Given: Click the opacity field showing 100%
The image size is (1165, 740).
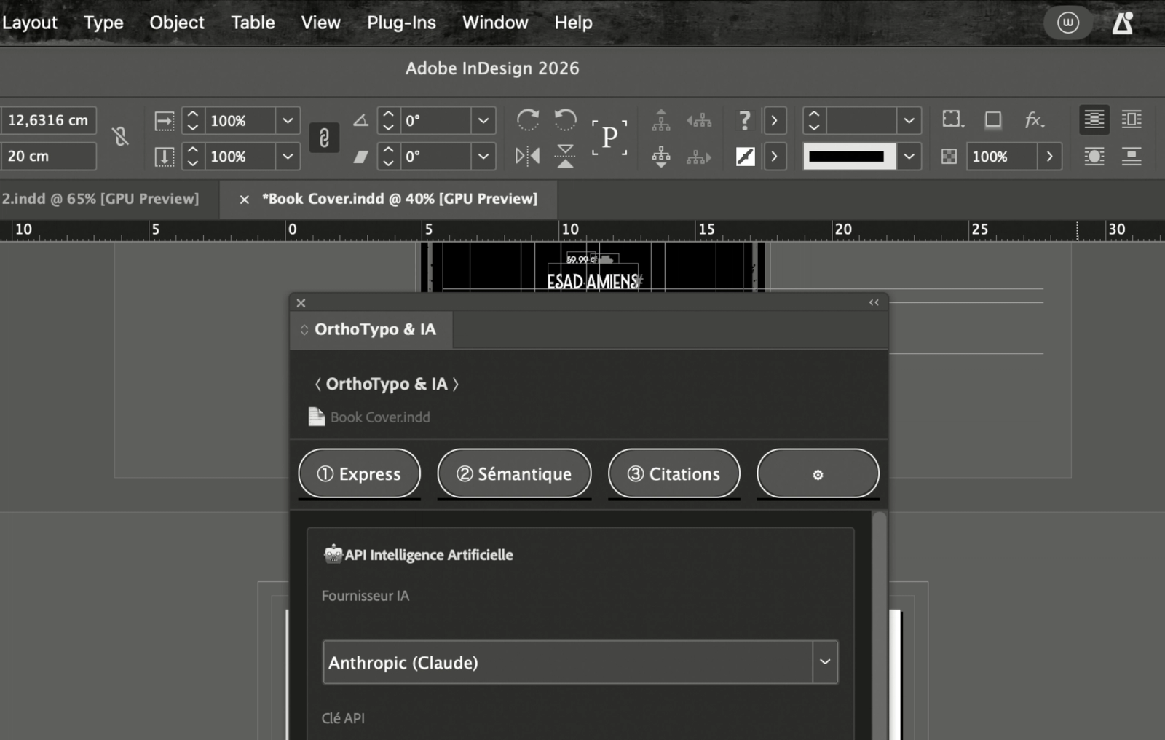Looking at the screenshot, I should click(x=1002, y=156).
